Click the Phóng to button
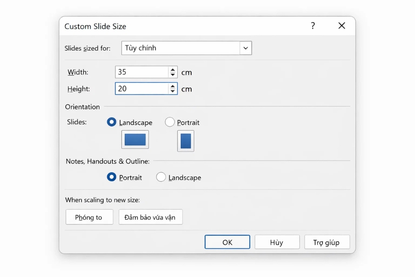This screenshot has width=415, height=277. (x=89, y=217)
